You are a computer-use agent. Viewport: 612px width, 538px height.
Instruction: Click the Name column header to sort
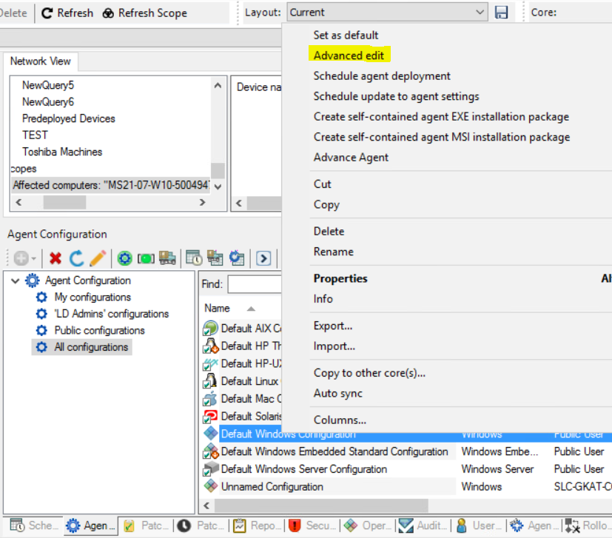coord(218,309)
